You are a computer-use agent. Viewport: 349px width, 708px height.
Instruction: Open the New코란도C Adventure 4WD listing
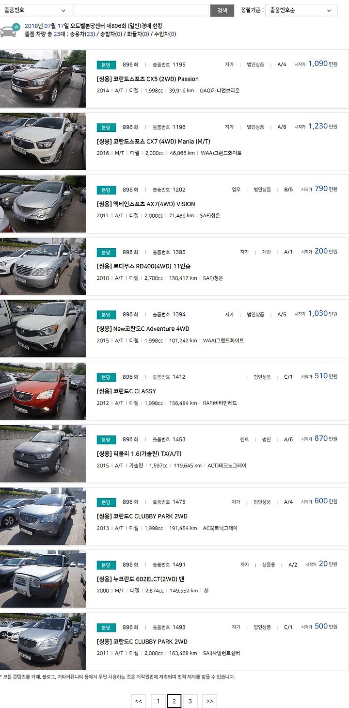pos(143,329)
